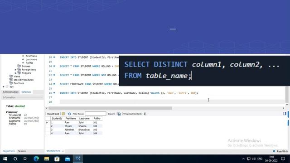
Task: Click the FirstName column tree item
Action: click(31, 56)
